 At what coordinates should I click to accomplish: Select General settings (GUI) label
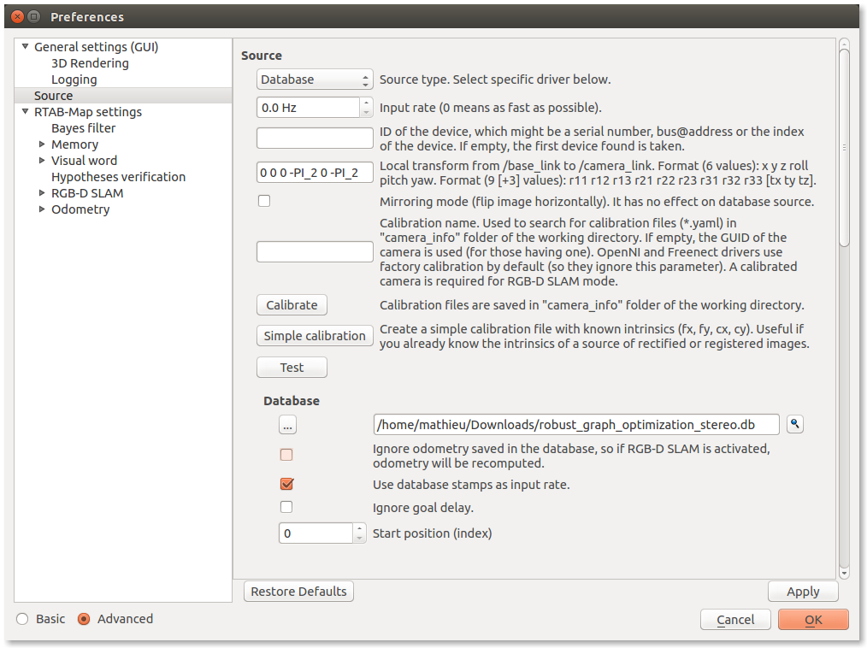tap(97, 47)
